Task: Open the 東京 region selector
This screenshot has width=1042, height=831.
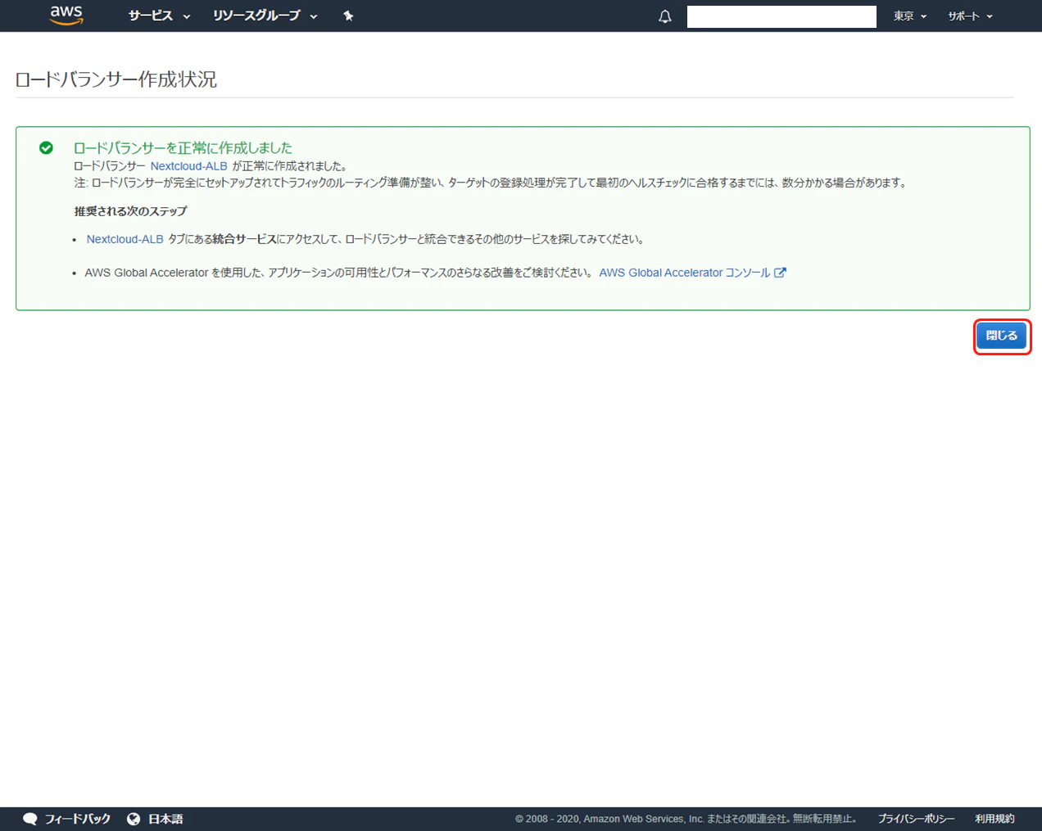Action: tap(910, 16)
